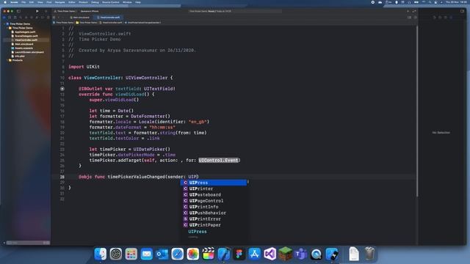Screen dimensions: 470x264
Task: Open the Editor menu
Action: tap(72, 2)
